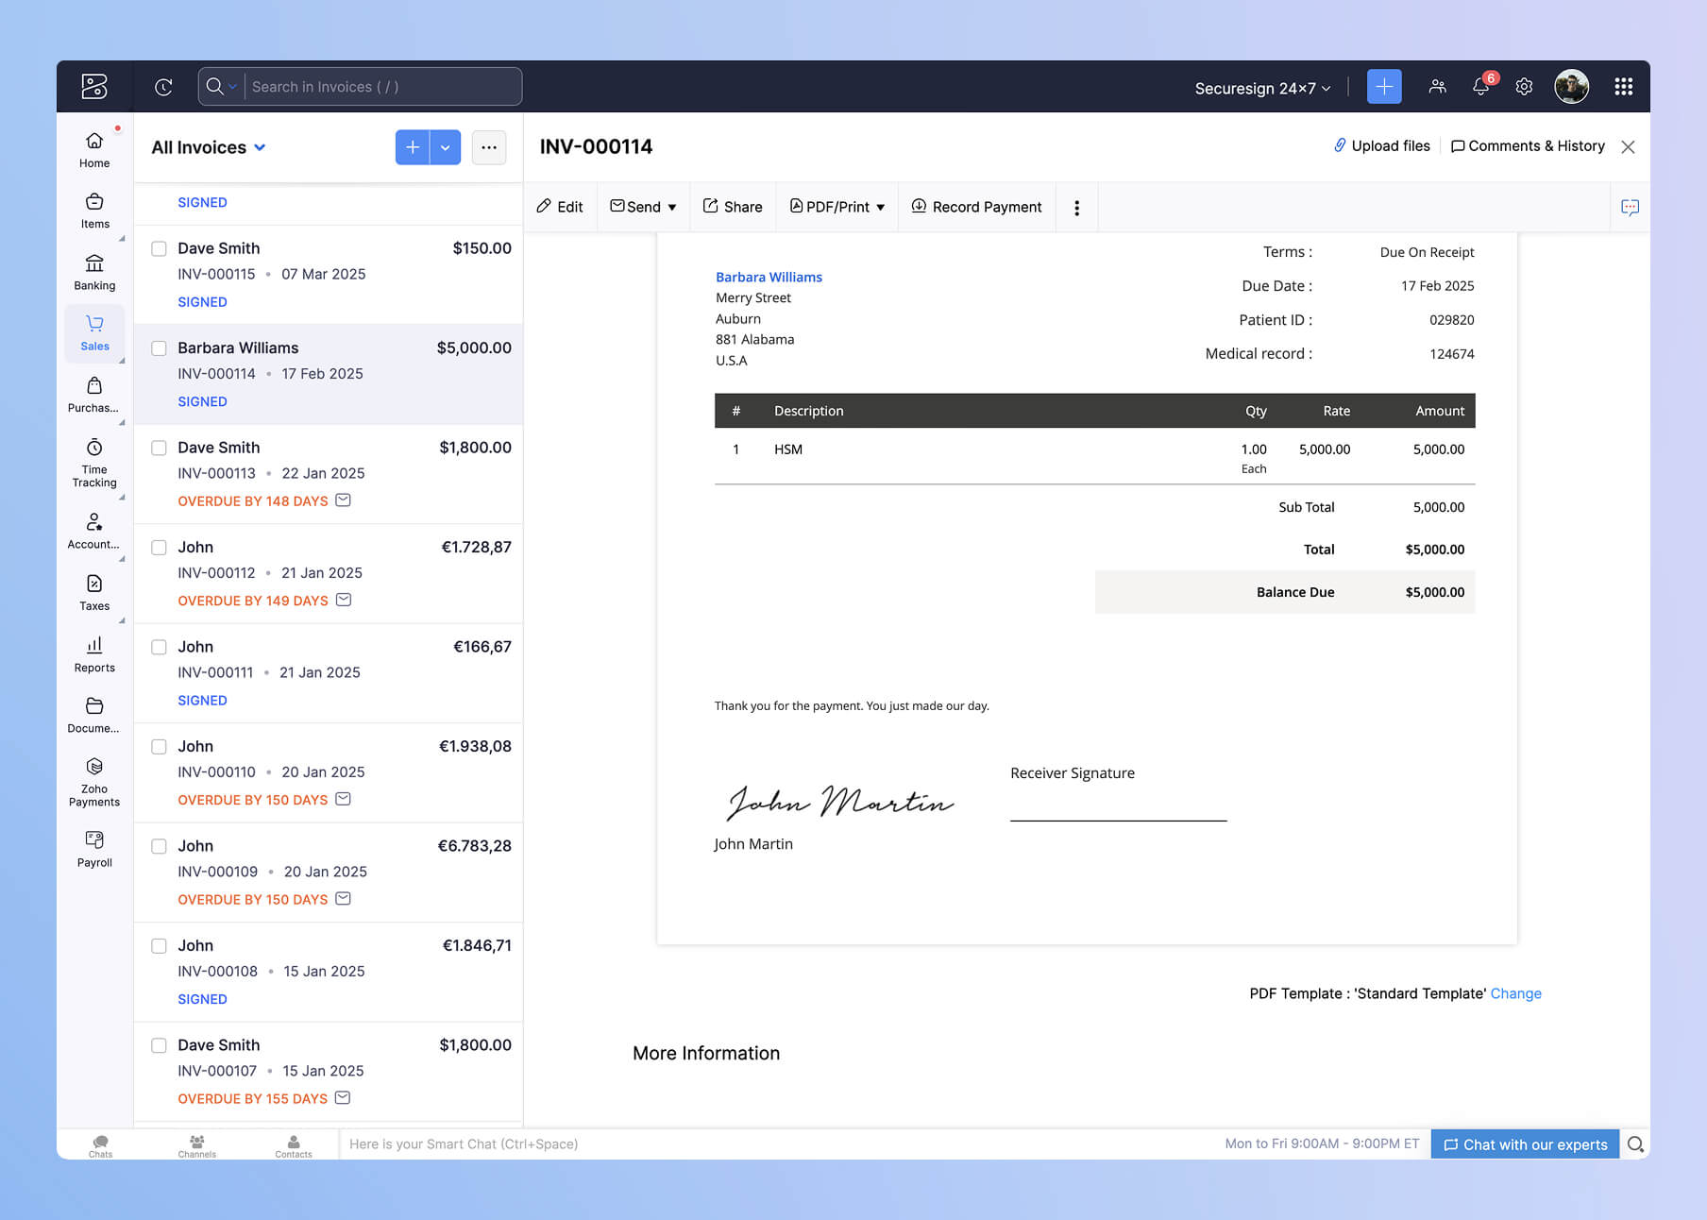Screen dimensions: 1707x1220
Task: Click Edit in the invoice toolbar
Action: (560, 207)
